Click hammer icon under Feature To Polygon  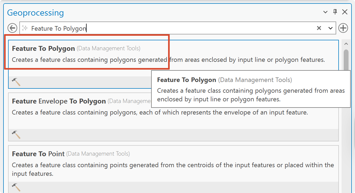pyautogui.click(x=16, y=82)
